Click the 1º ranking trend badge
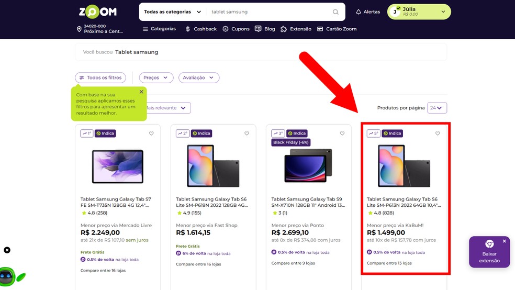The width and height of the screenshot is (515, 290). coord(87,133)
